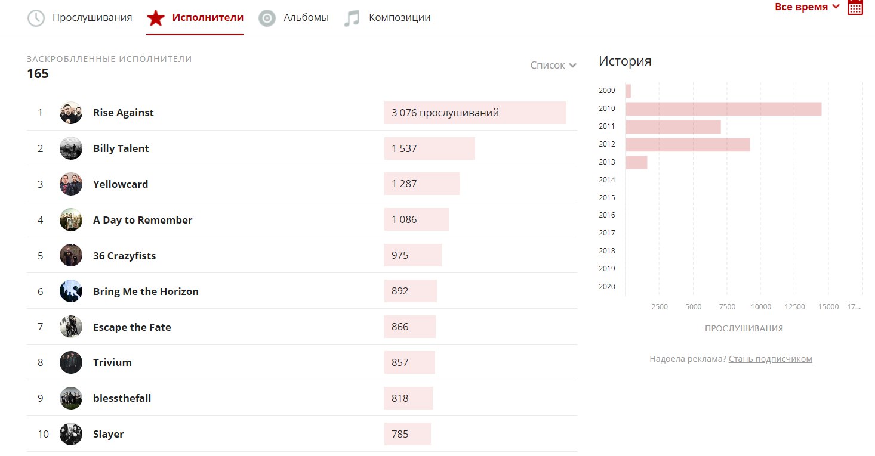Click Escape the Fate avatar
The image size is (875, 456).
(71, 327)
